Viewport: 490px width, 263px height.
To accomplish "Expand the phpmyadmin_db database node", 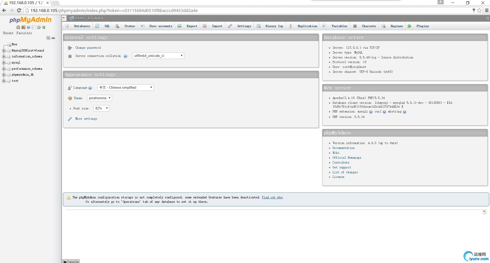I will 4,75.
